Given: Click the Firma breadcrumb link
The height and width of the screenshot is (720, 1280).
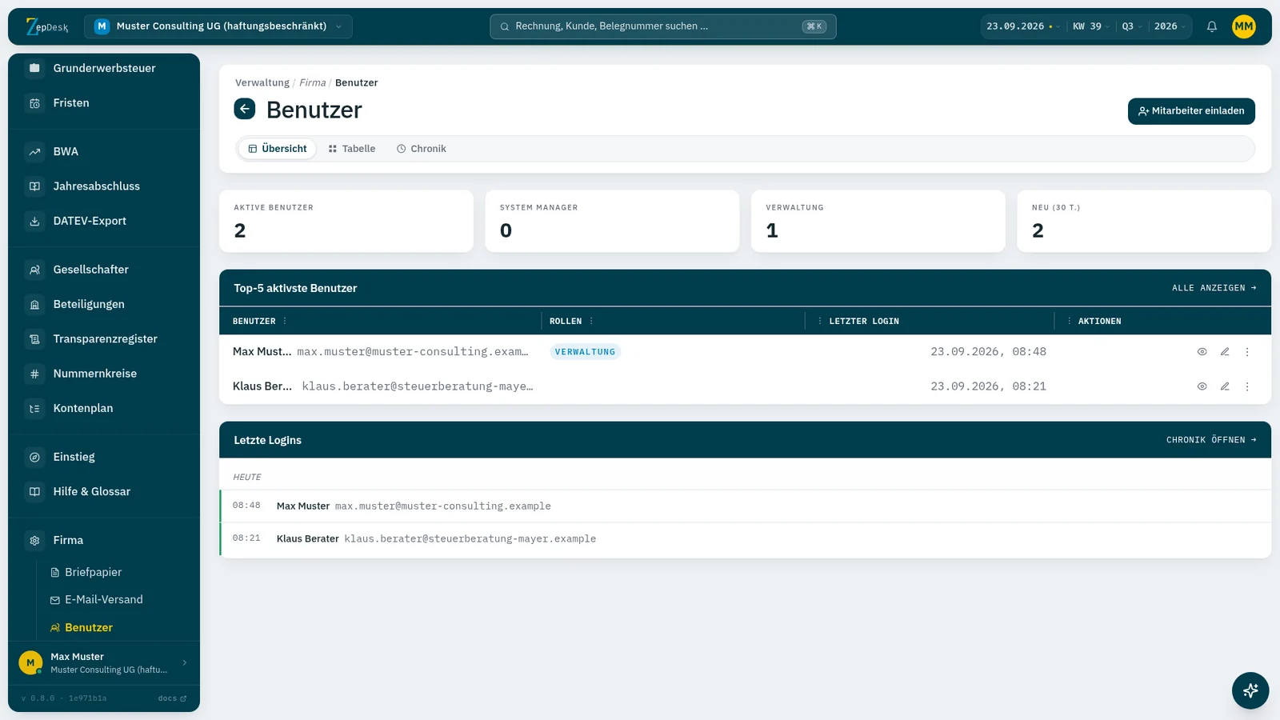Looking at the screenshot, I should click(313, 82).
